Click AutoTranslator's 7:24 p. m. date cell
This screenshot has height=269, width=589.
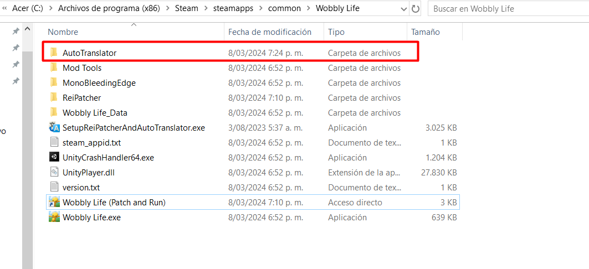(x=265, y=53)
